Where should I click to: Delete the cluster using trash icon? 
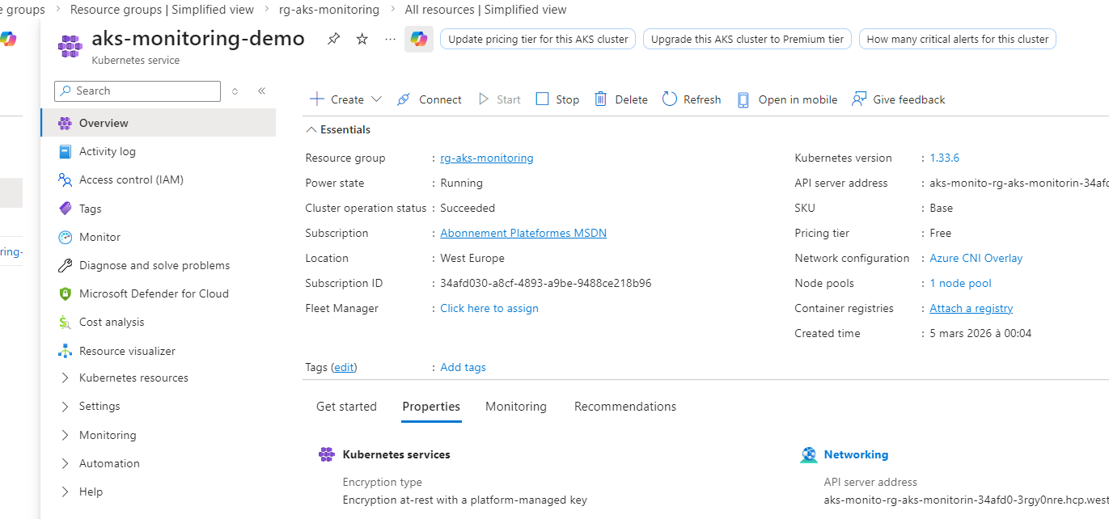pos(620,99)
